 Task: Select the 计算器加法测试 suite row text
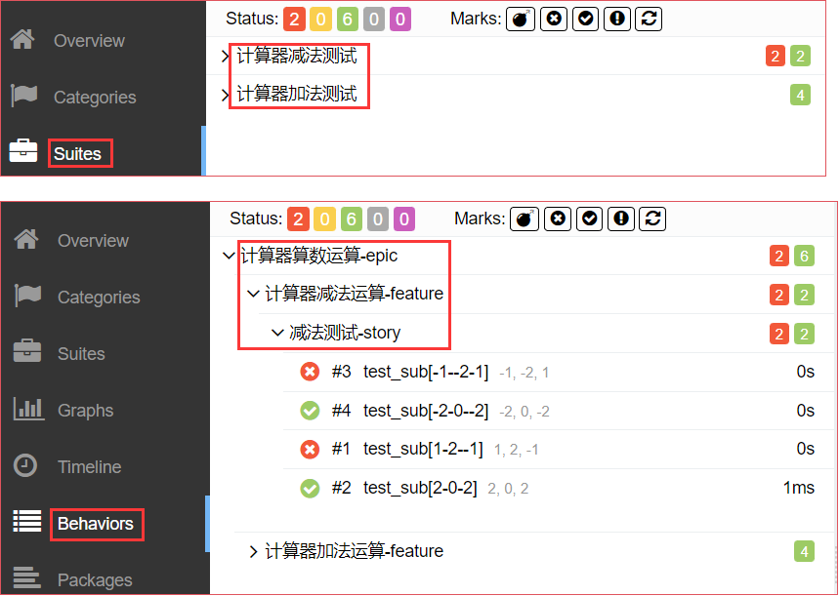(297, 94)
